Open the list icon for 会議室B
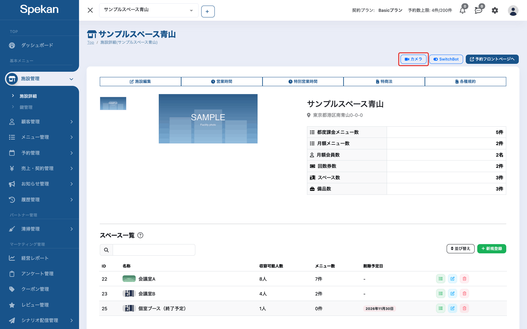 [441, 293]
